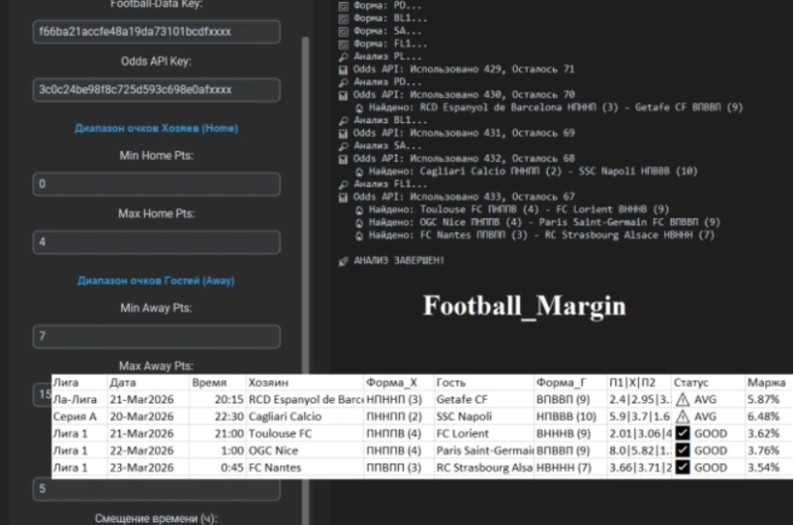Click the form icon next to Форма: FL1

tap(343, 44)
